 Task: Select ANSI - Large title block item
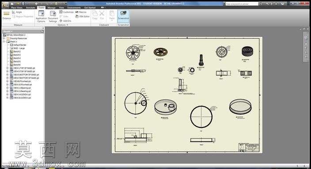click(18, 48)
